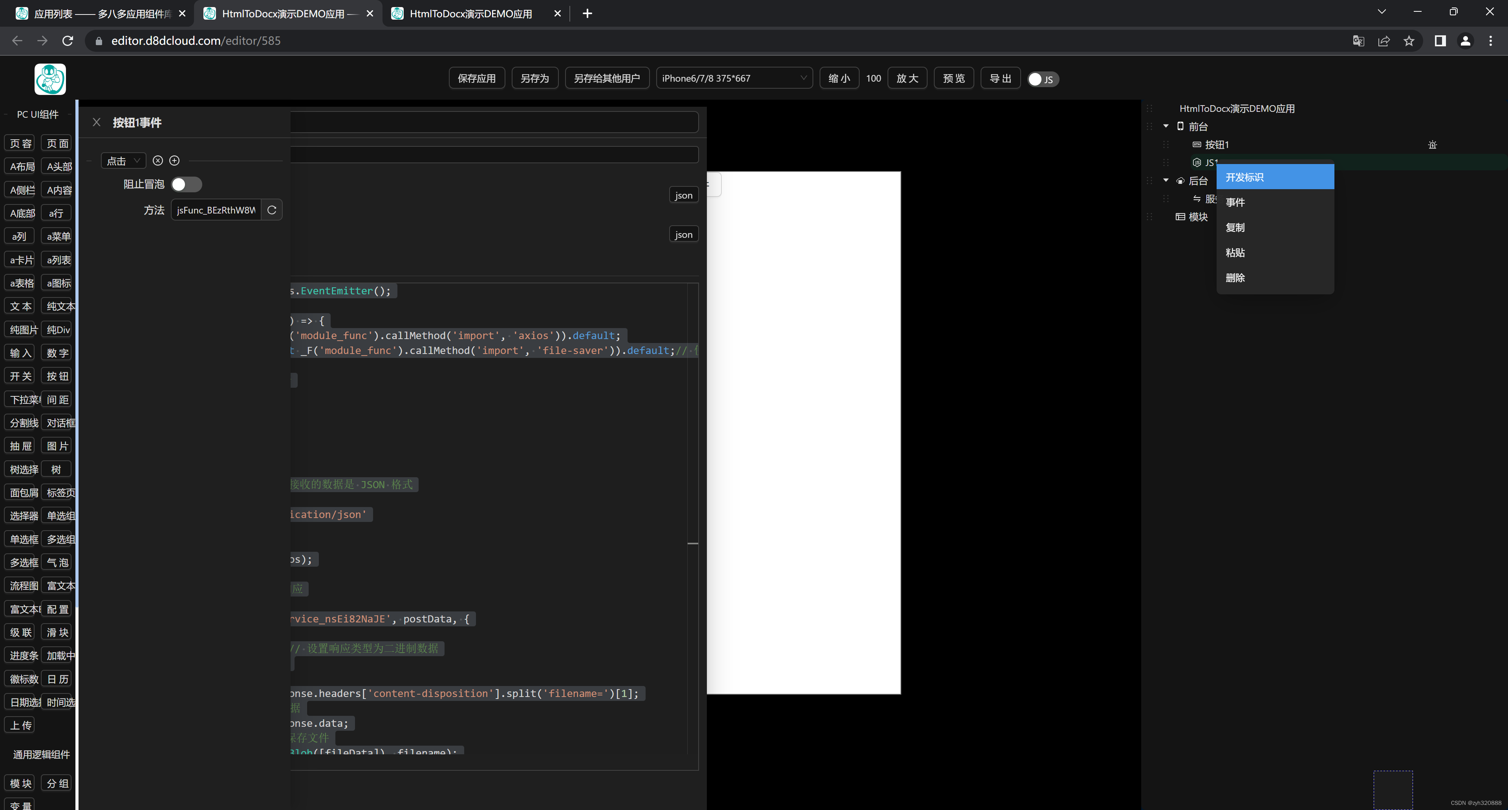This screenshot has height=810, width=1508.
Task: Add a new event using the plus icon
Action: click(x=174, y=160)
